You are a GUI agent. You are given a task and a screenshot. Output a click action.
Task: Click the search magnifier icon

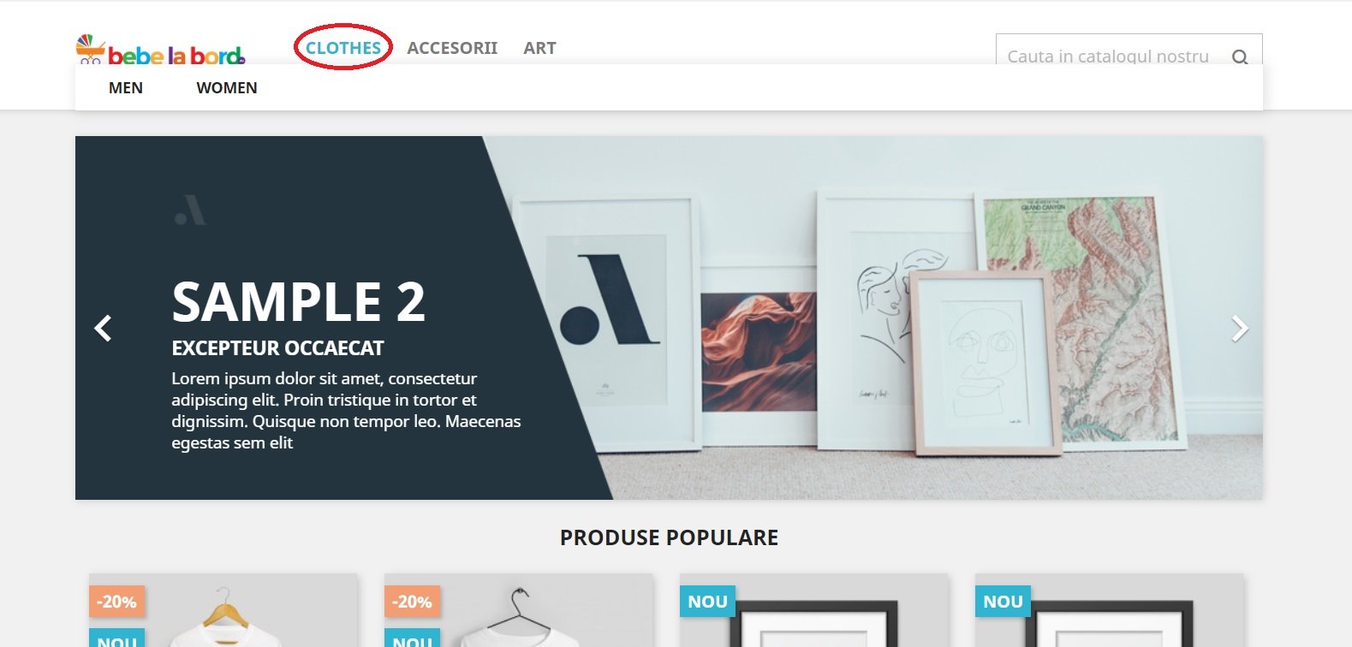click(1239, 57)
